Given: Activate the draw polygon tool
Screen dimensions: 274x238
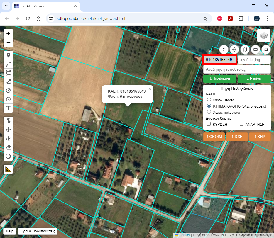Looking at the screenshot, I should coord(8,81).
